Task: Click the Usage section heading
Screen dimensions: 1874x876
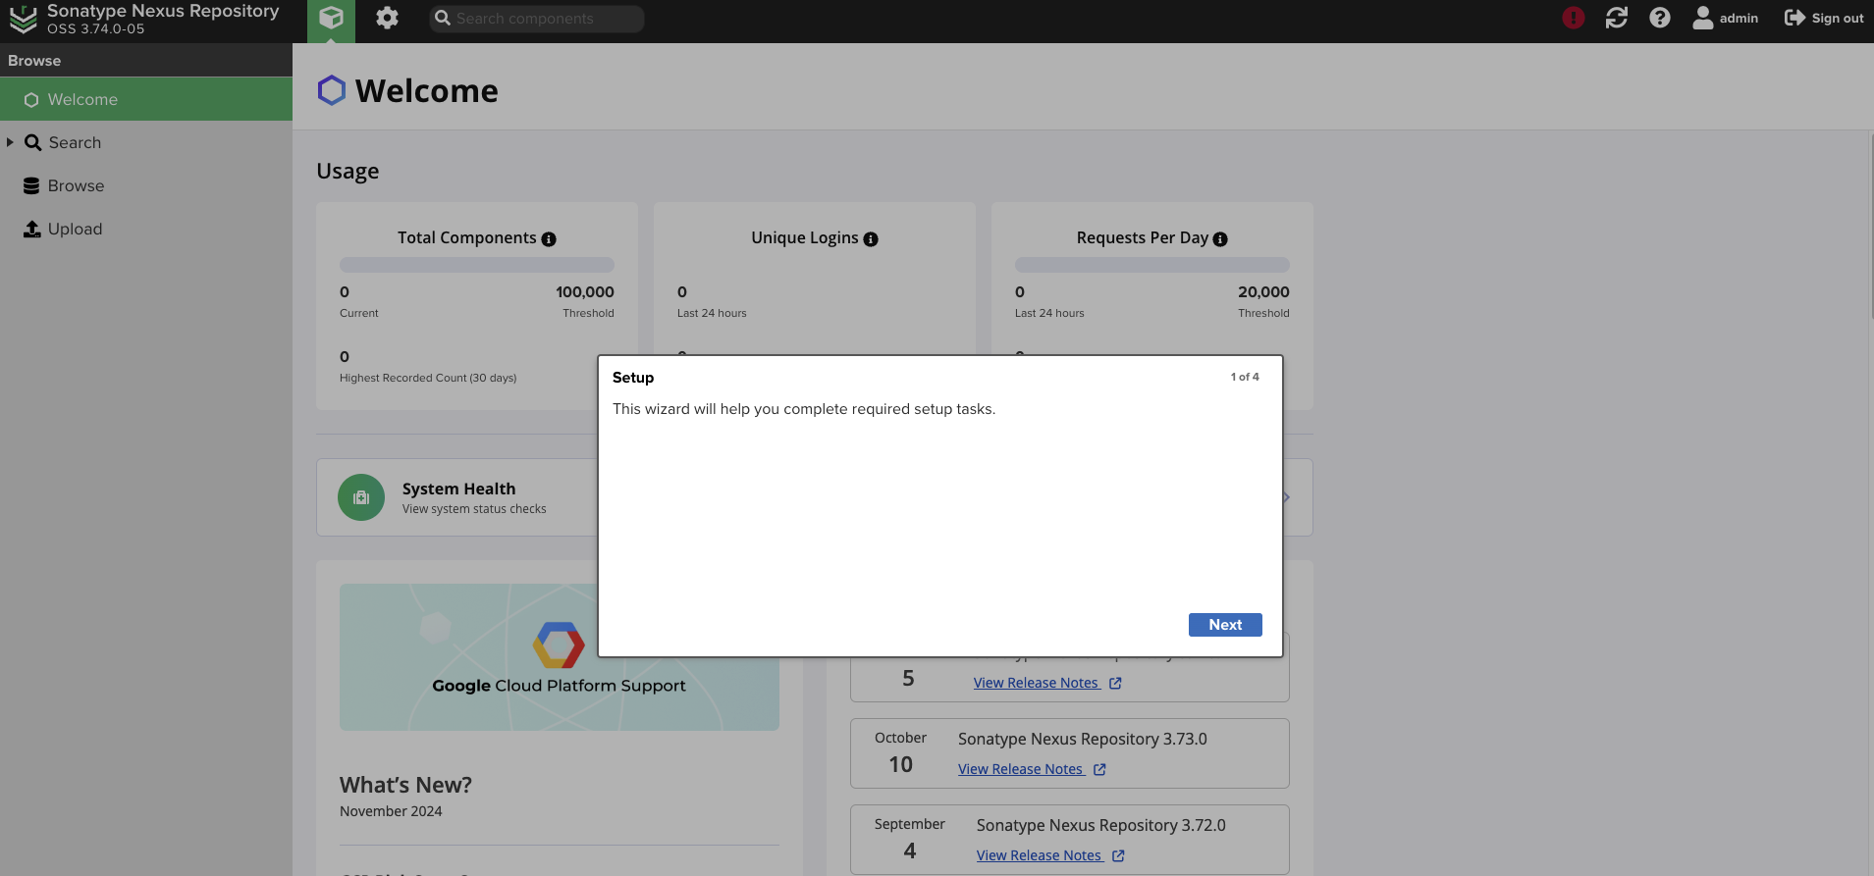Action: tap(348, 171)
